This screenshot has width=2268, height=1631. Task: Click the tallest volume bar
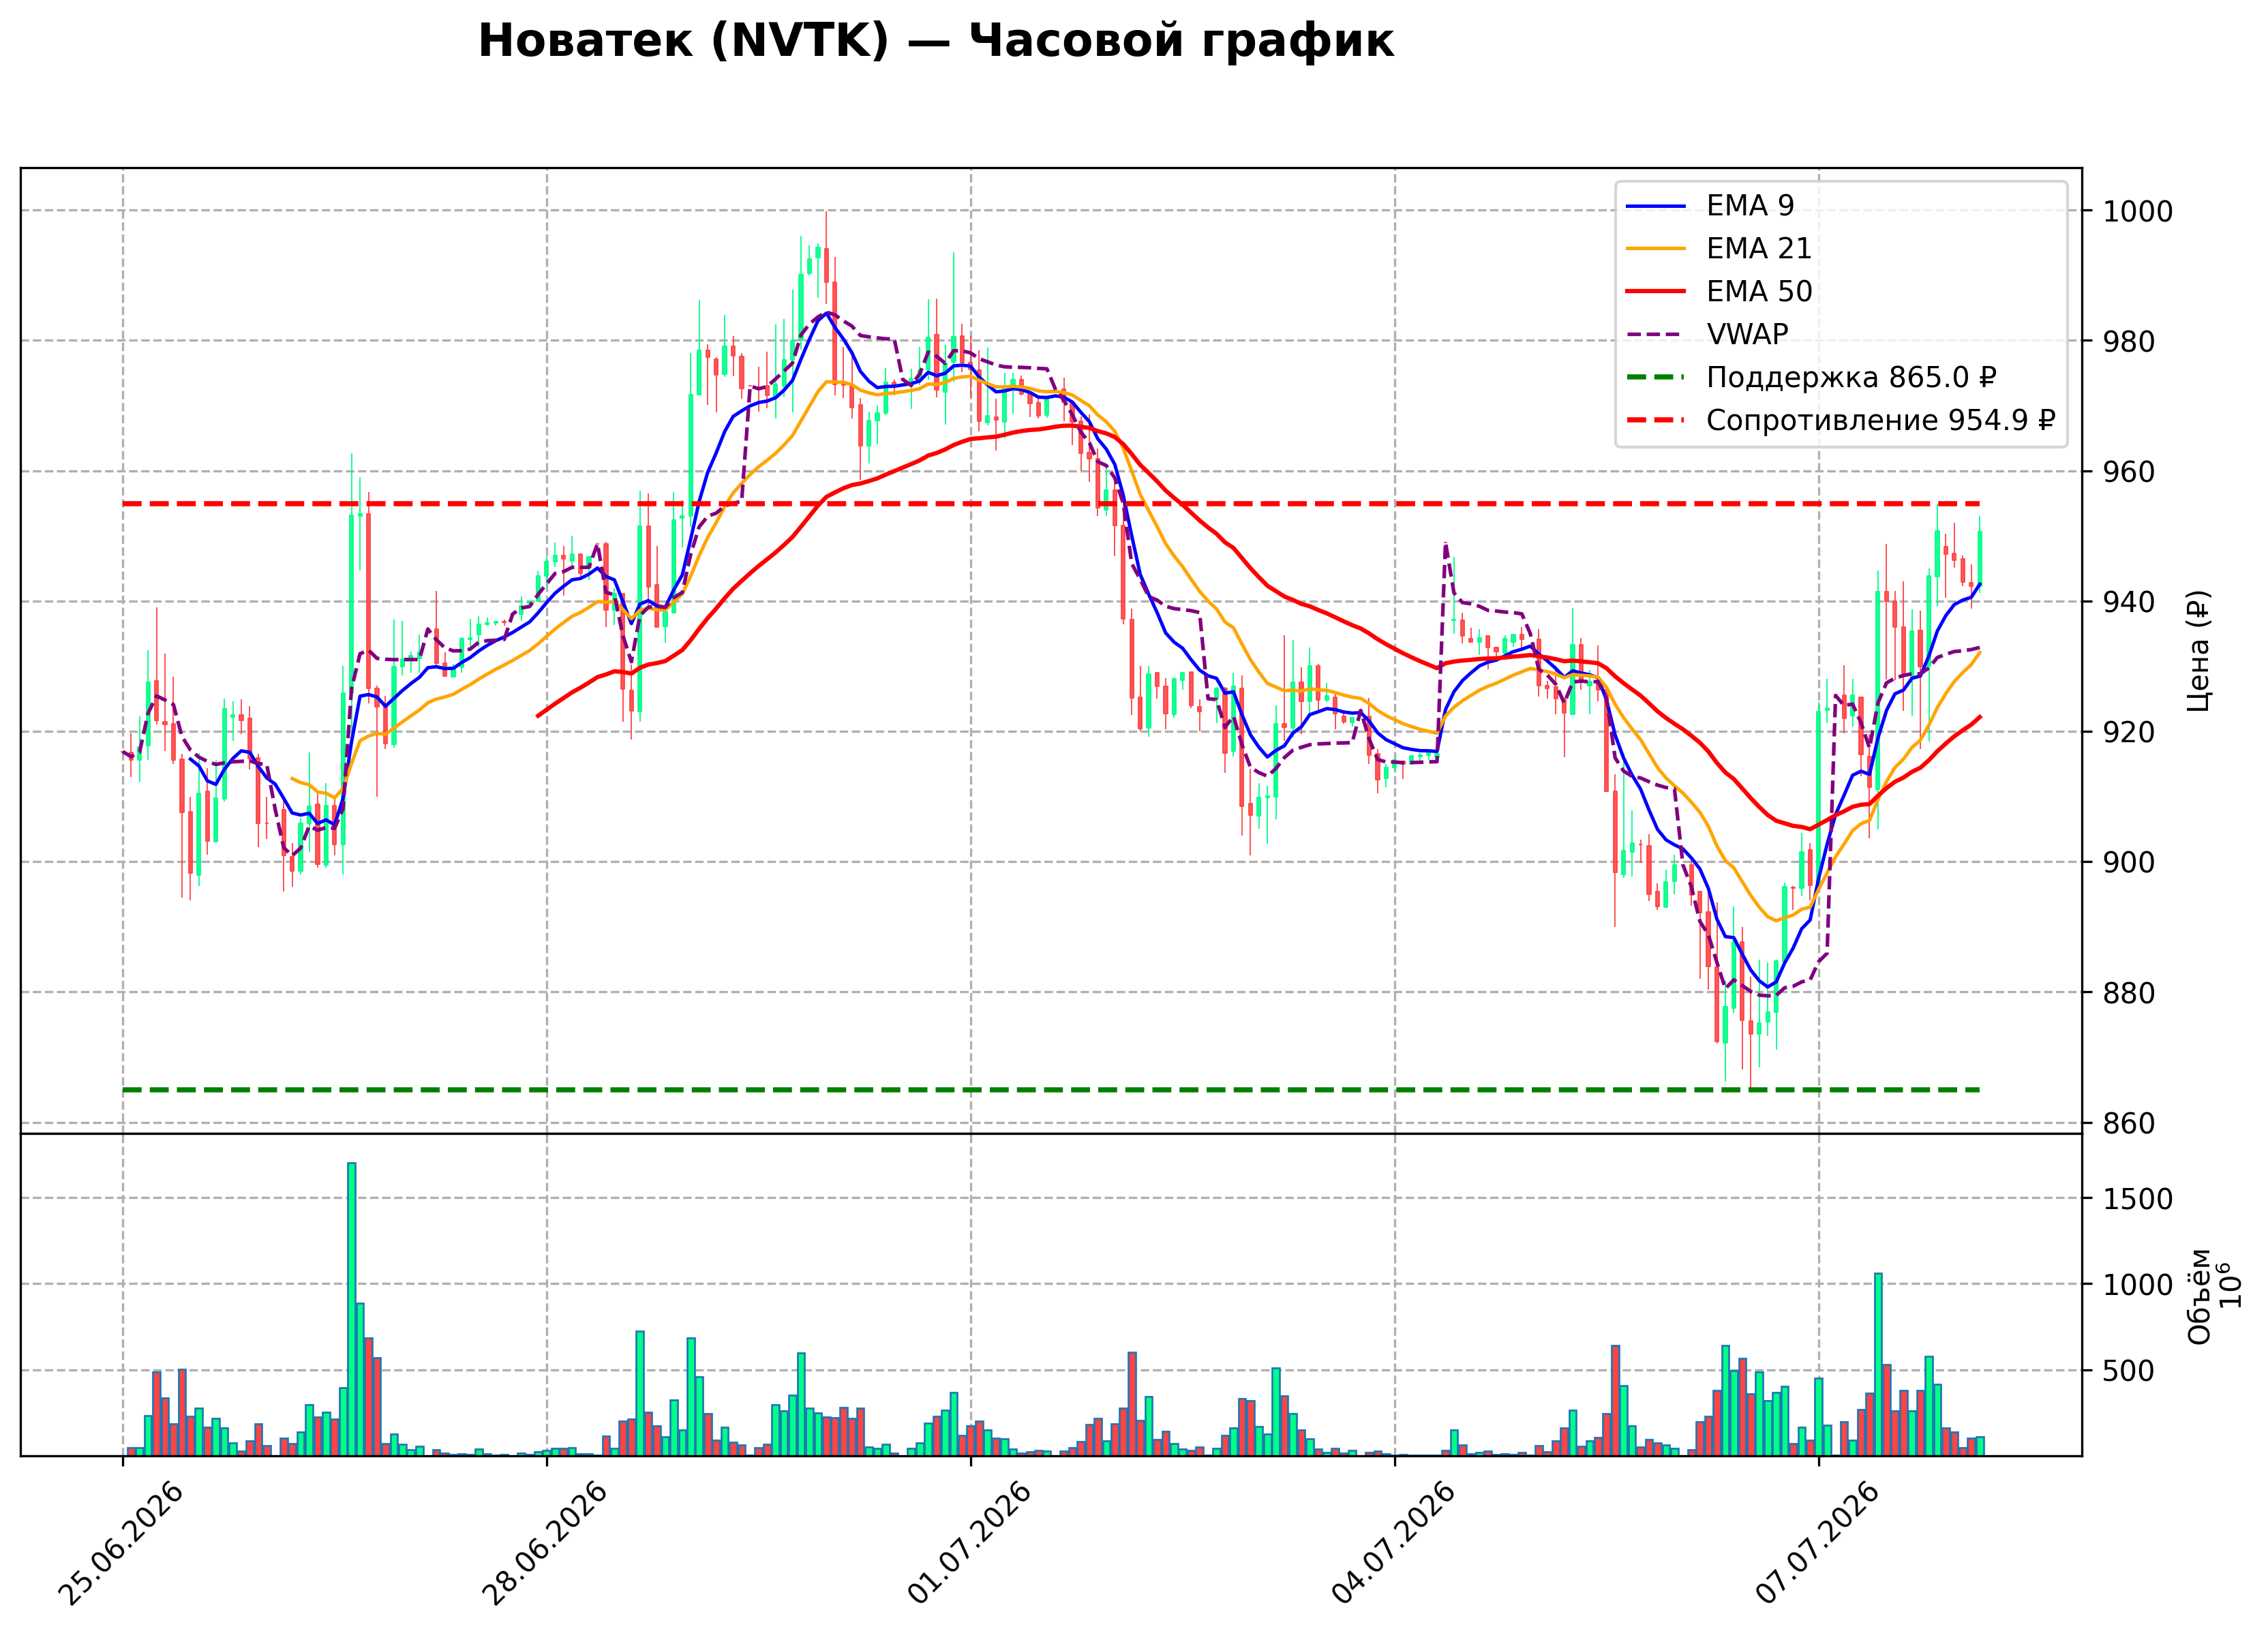tap(351, 1309)
